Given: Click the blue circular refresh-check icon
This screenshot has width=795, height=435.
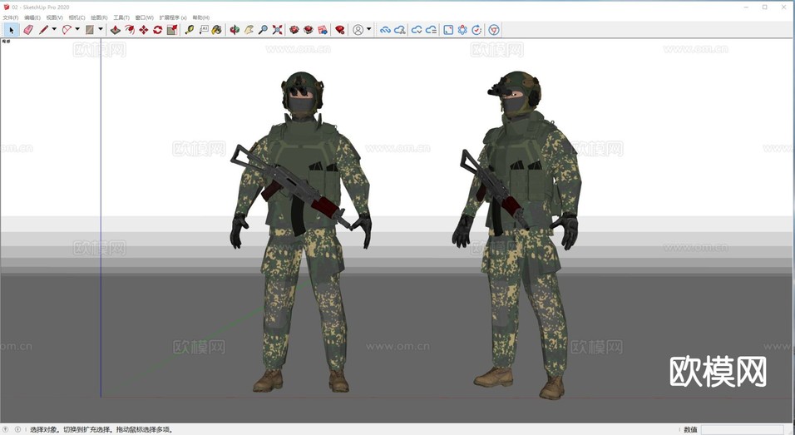Looking at the screenshot, I should [477, 30].
